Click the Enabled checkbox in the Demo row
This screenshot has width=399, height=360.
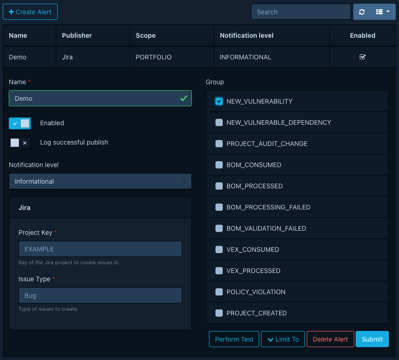(x=362, y=57)
